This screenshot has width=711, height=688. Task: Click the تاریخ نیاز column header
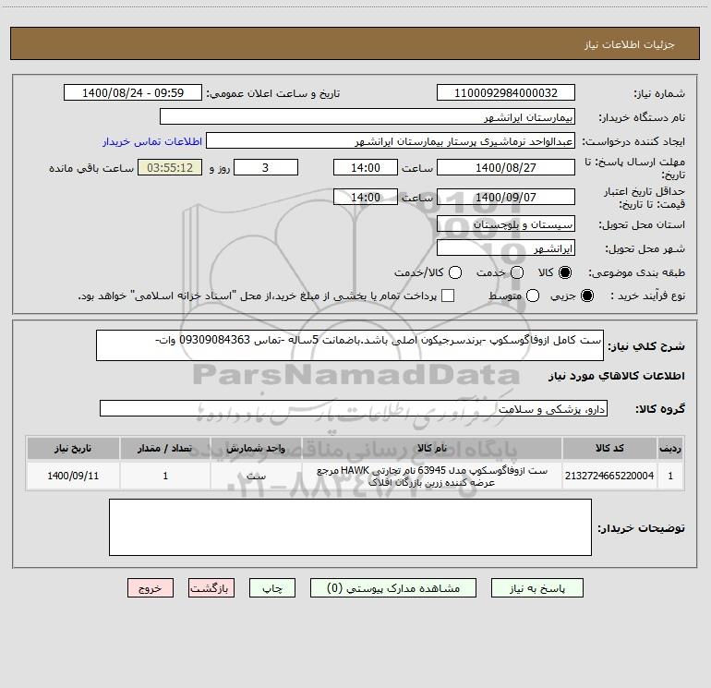point(73,448)
